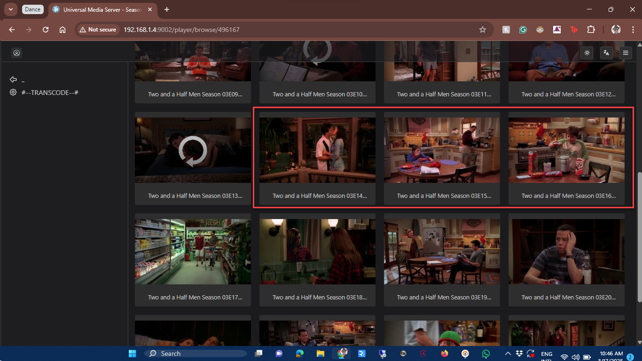This screenshot has height=361, width=642.
Task: Open the Windows Start menu
Action: tap(133, 353)
